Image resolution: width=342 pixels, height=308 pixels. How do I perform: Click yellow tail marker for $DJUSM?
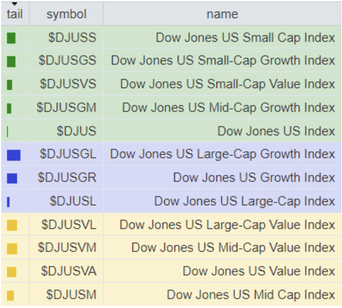(x=10, y=295)
